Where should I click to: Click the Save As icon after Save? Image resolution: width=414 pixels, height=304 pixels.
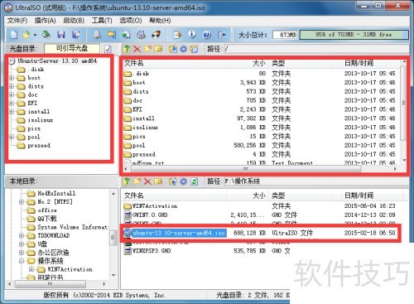pos(75,35)
